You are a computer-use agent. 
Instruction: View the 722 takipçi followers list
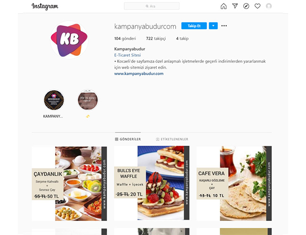(x=156, y=39)
